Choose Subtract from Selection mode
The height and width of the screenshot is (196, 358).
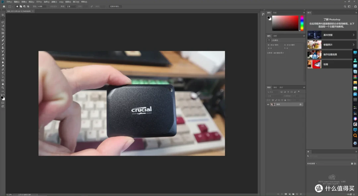click(25, 6)
